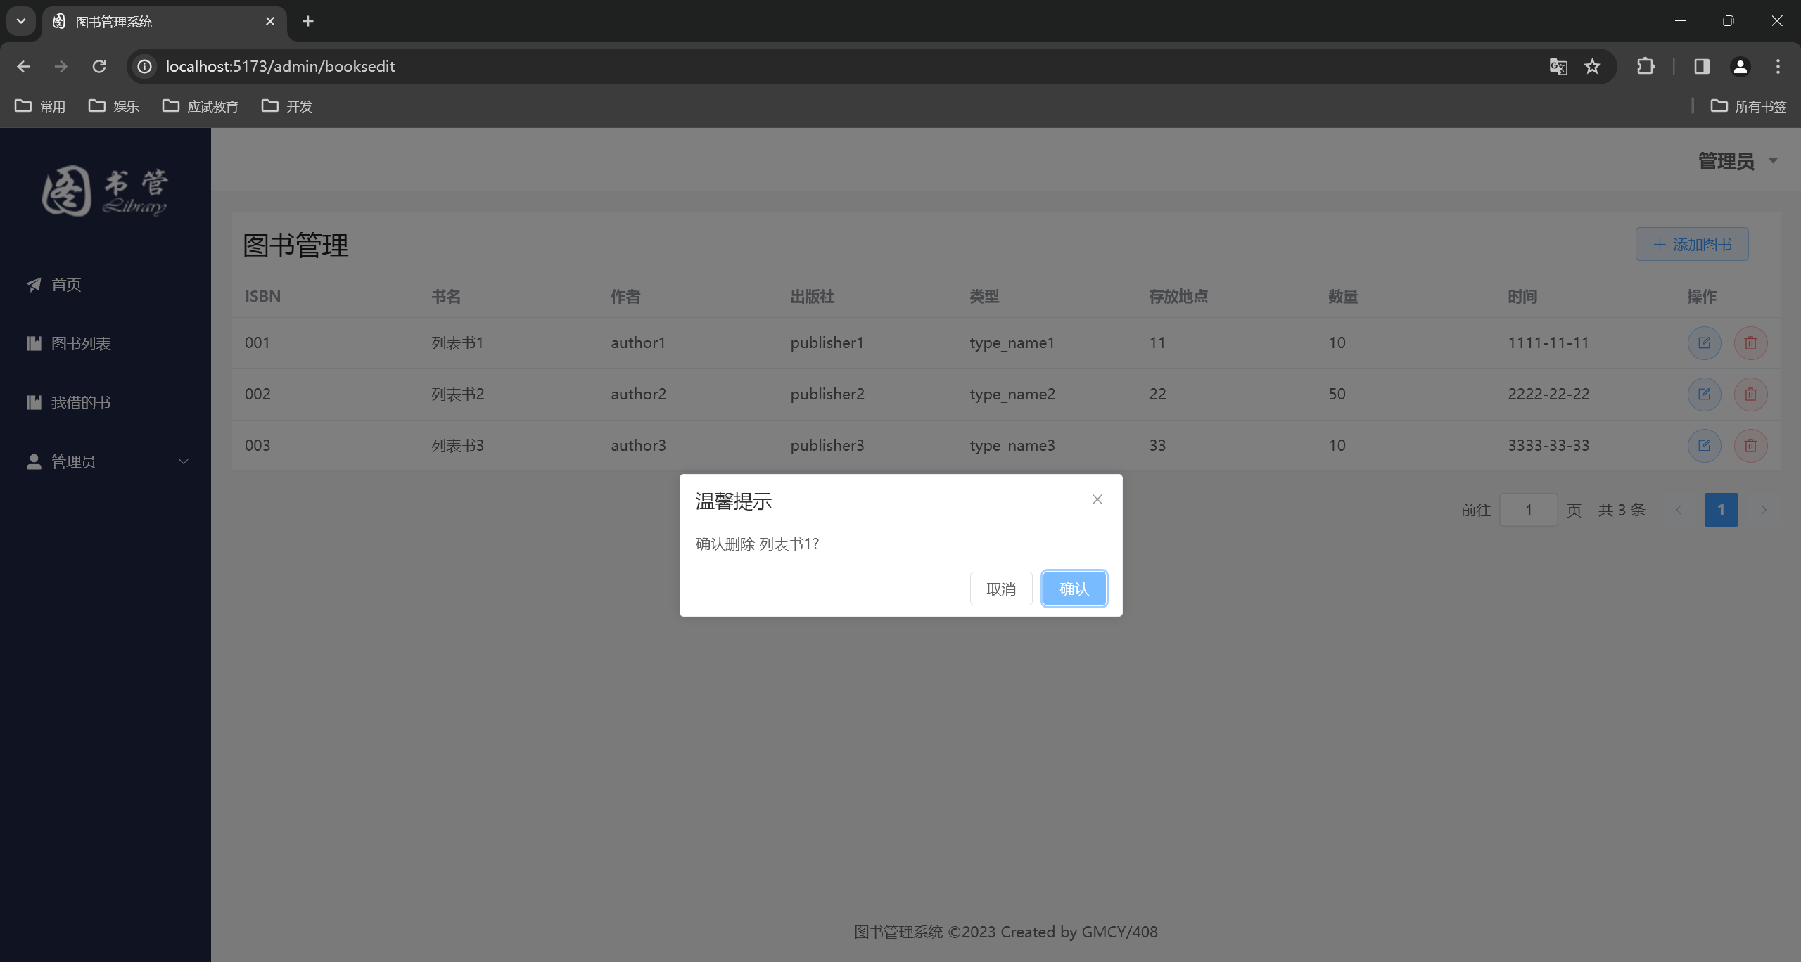The height and width of the screenshot is (962, 1801).
Task: Click delete trash icon for book 001
Action: (x=1750, y=343)
